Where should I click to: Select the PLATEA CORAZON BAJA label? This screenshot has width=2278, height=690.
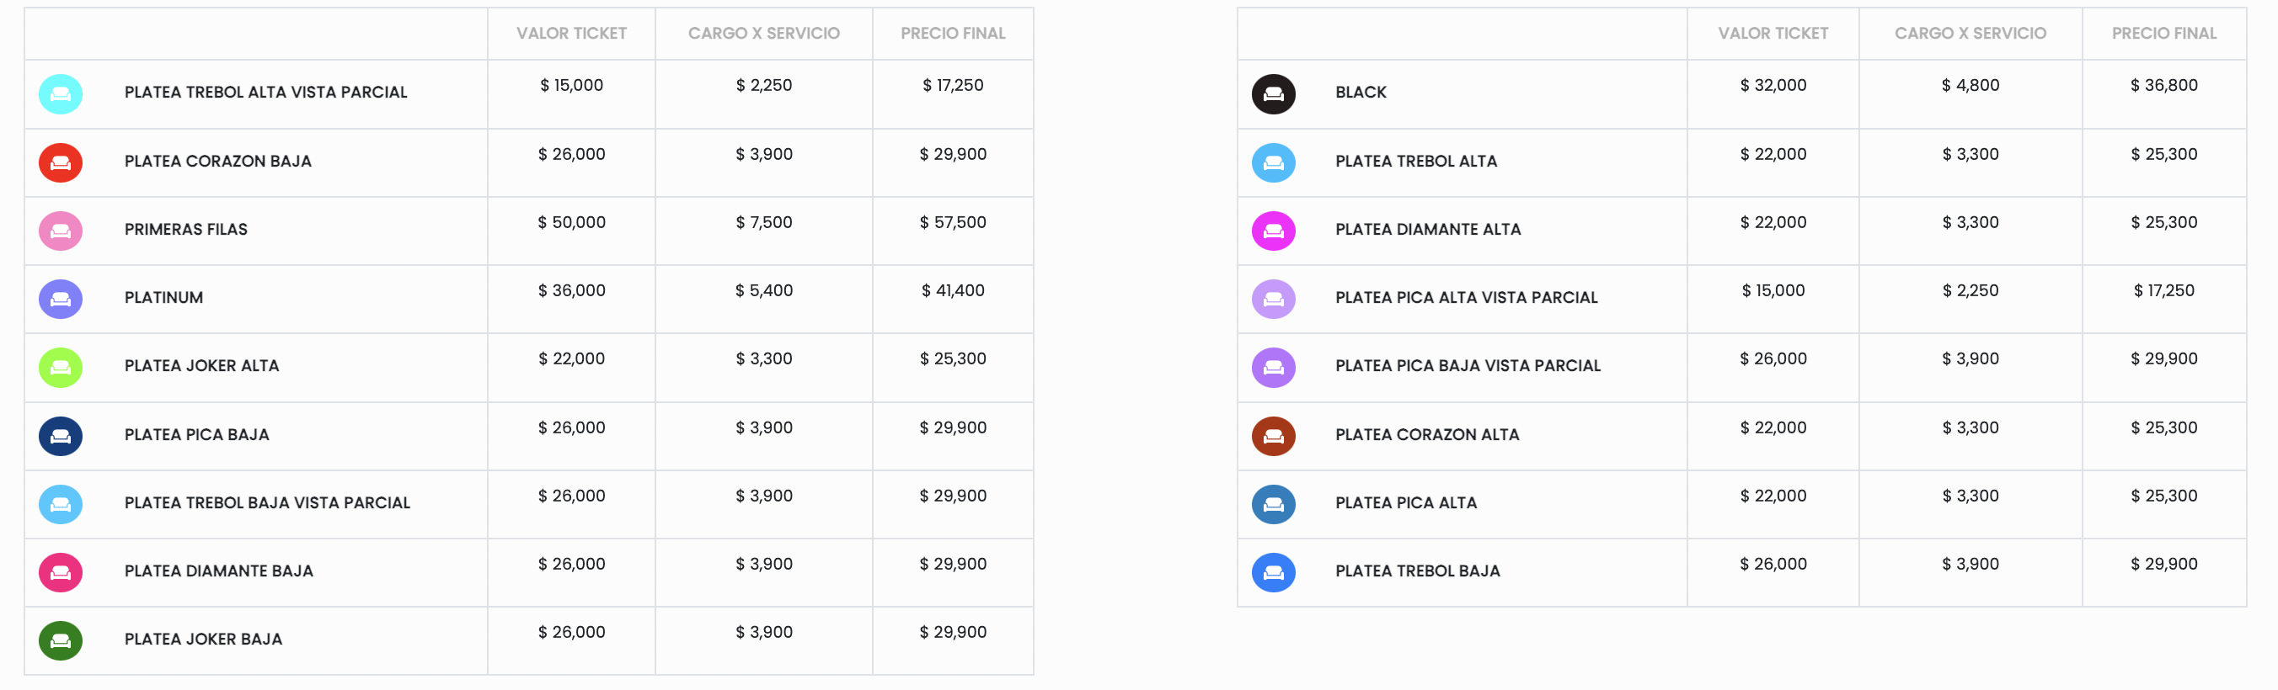click(x=217, y=161)
